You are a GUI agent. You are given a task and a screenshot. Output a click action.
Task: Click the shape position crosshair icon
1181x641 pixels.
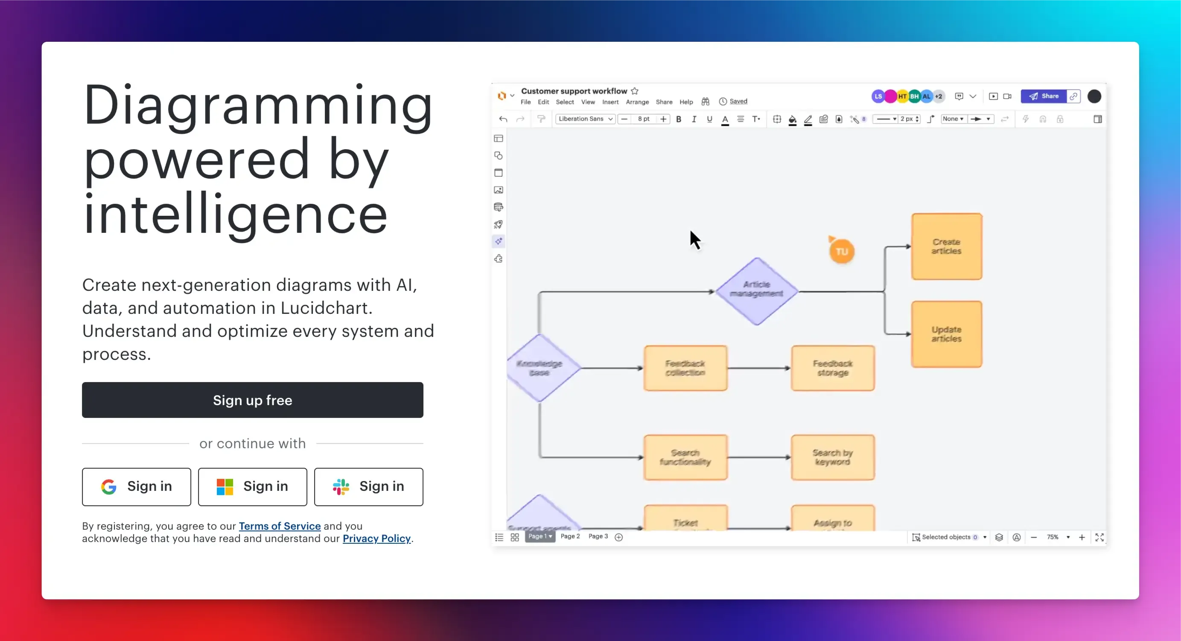(x=777, y=119)
